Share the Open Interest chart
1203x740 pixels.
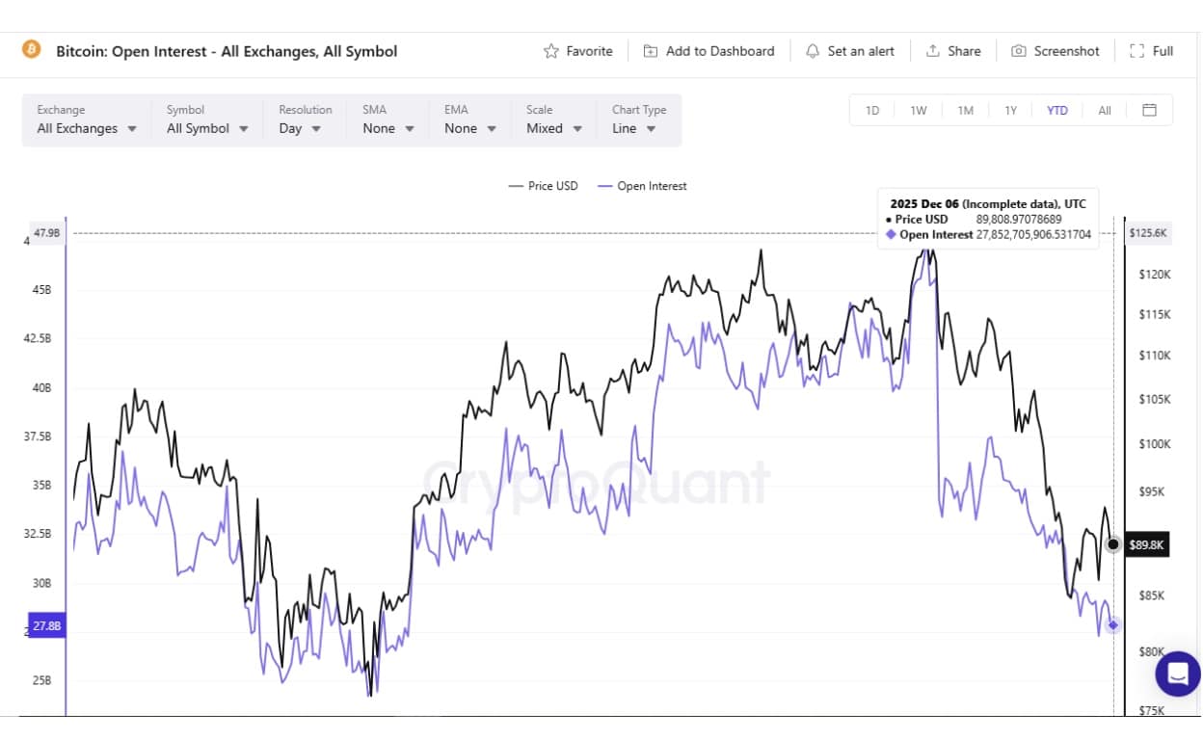tap(953, 51)
